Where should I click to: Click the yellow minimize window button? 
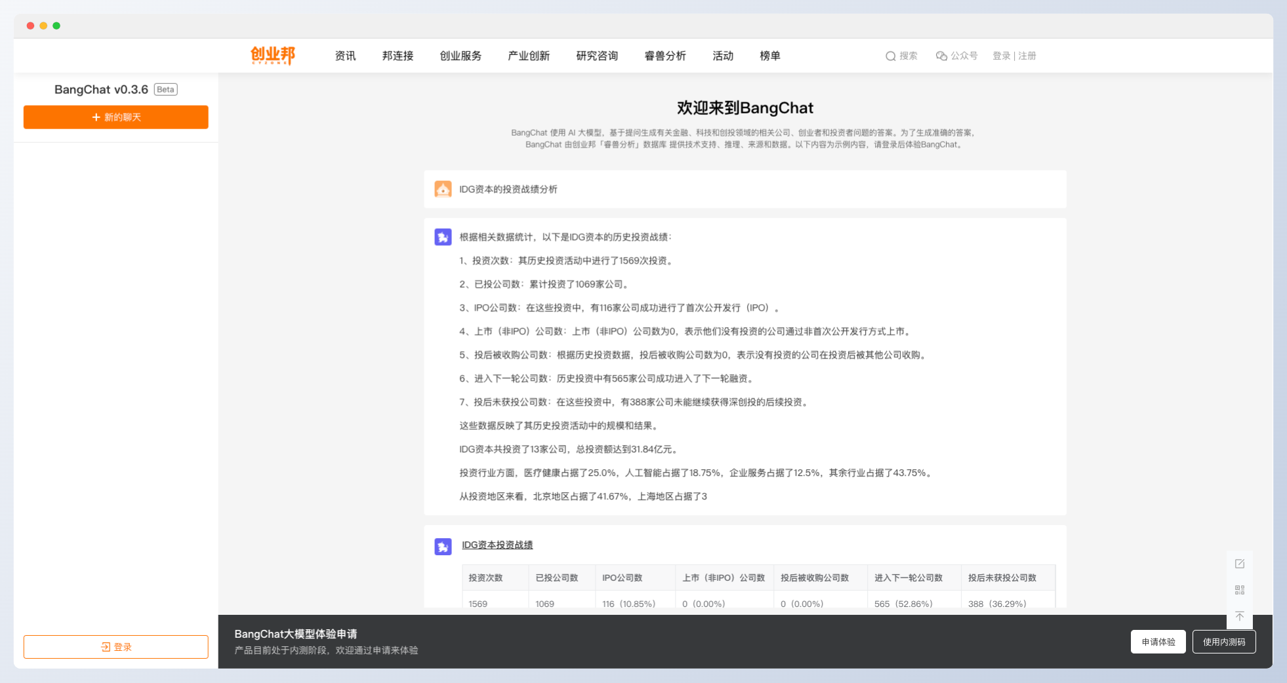43,26
